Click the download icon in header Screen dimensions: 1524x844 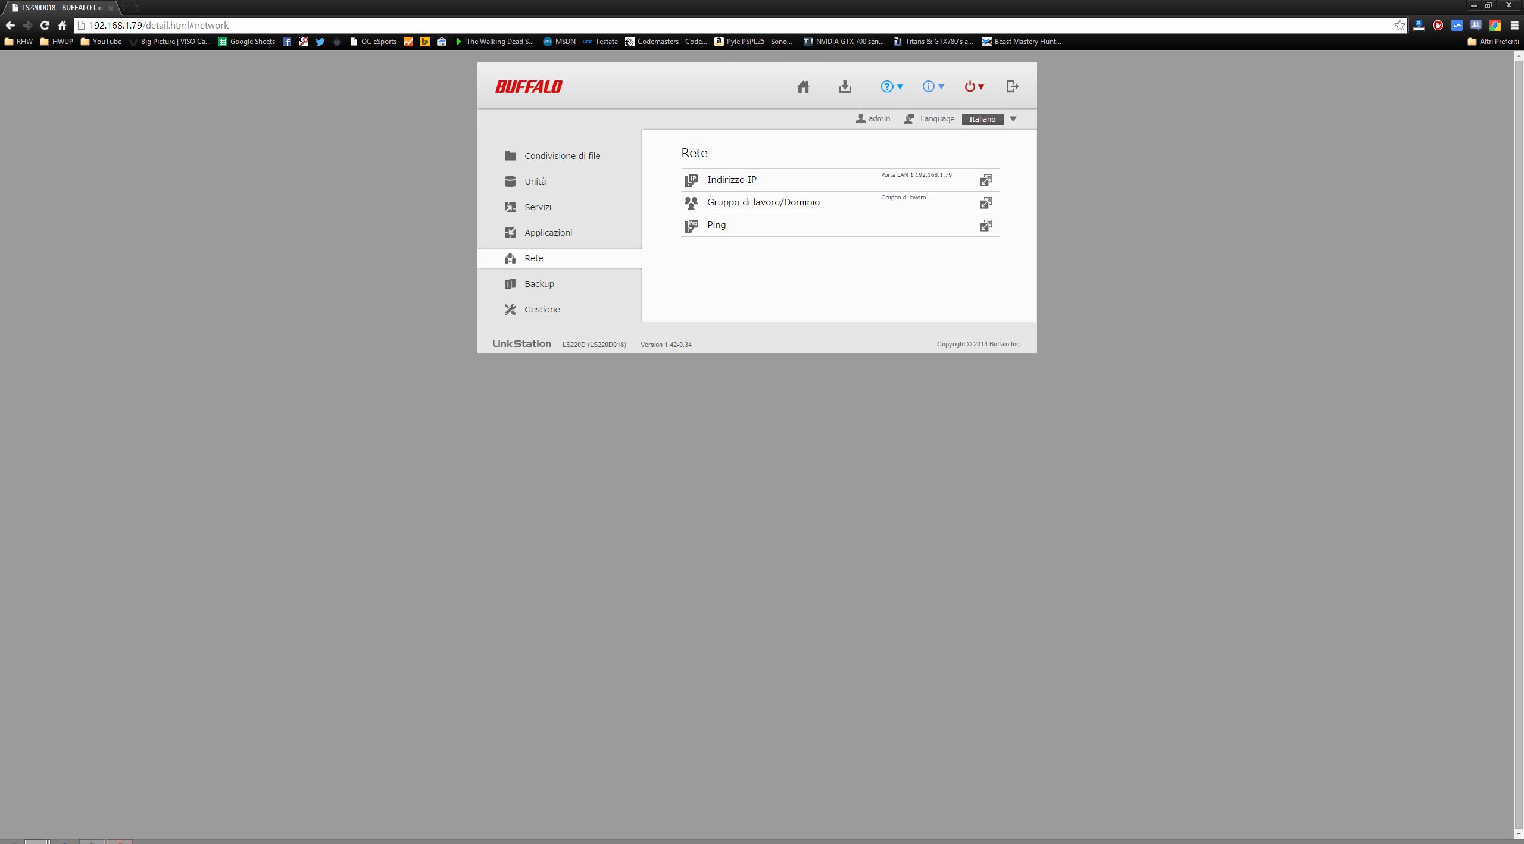[845, 87]
